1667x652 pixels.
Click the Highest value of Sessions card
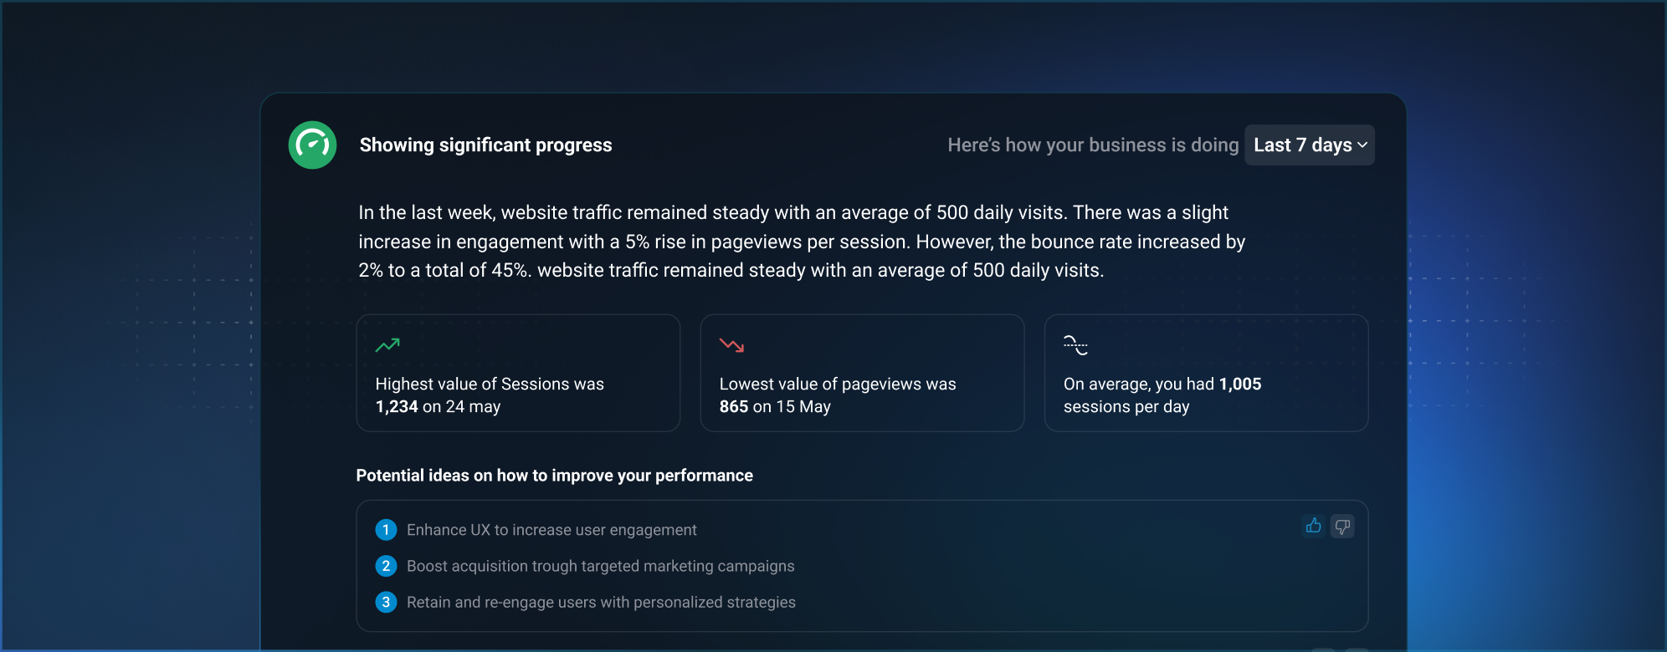(x=518, y=373)
